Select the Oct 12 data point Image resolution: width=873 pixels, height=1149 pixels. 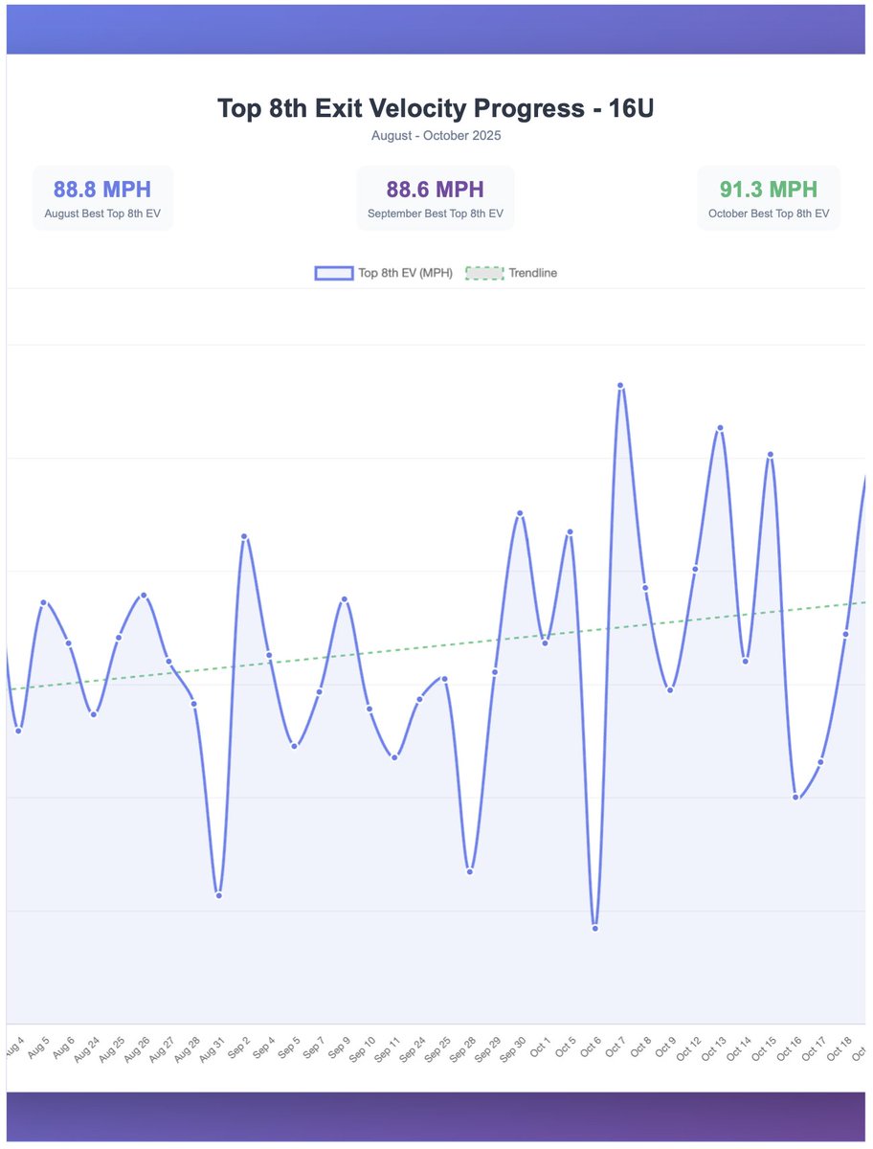(x=695, y=569)
